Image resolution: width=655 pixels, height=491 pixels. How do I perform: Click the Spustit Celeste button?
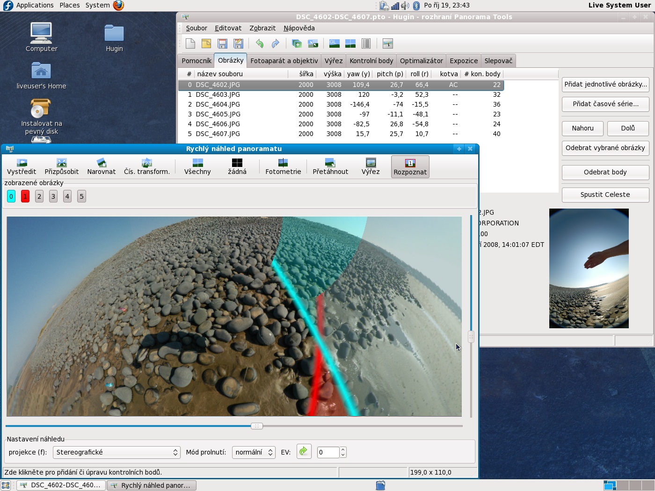pyautogui.click(x=605, y=195)
